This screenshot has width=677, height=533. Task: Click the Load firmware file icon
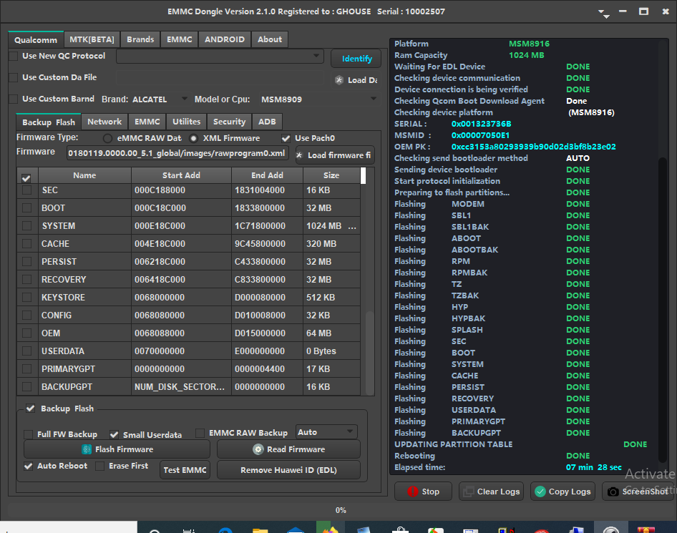click(299, 155)
